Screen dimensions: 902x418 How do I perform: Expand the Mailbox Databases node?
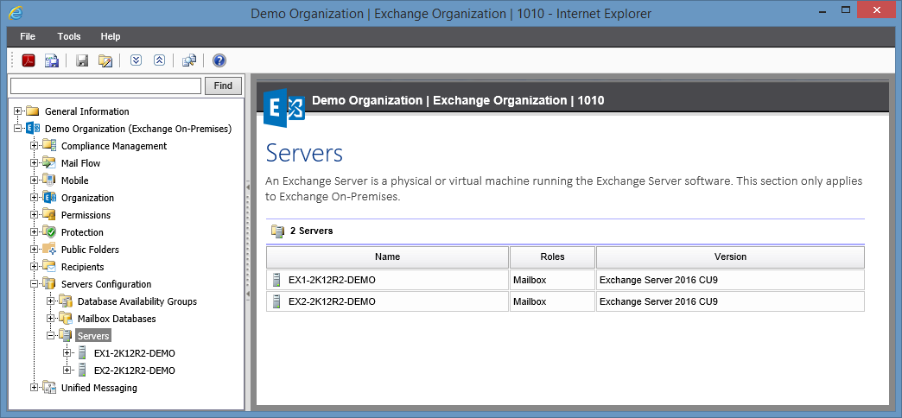pyautogui.click(x=51, y=318)
